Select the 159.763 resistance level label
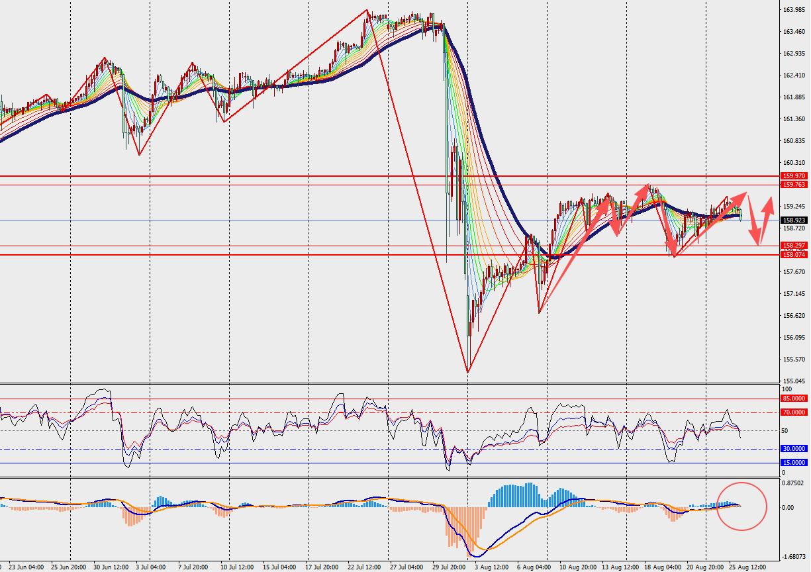Viewport: 811px width, 572px height. [x=793, y=184]
